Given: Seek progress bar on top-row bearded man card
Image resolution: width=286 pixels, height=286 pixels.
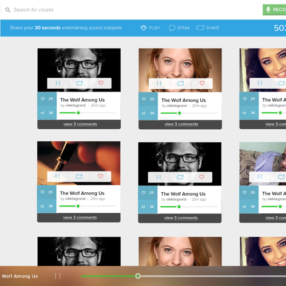Looking at the screenshot, I should (88, 113).
